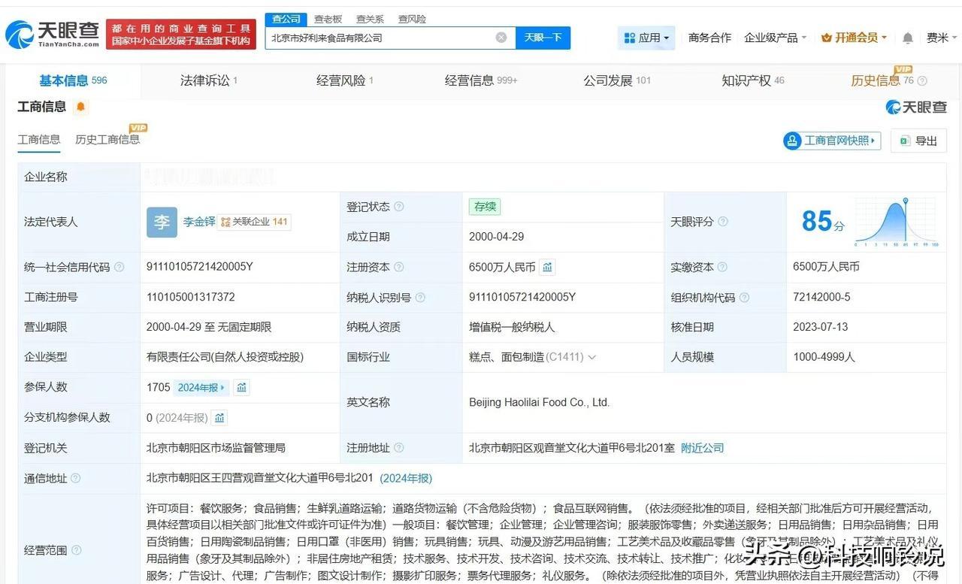Switch to the 知识产权 tab
This screenshot has width=962, height=584.
753,80
